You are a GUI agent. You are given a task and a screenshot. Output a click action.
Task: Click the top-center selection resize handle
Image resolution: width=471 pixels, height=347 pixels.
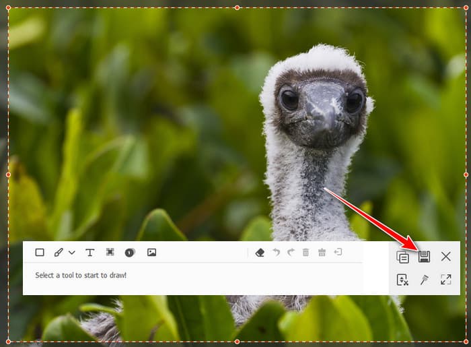pos(237,8)
